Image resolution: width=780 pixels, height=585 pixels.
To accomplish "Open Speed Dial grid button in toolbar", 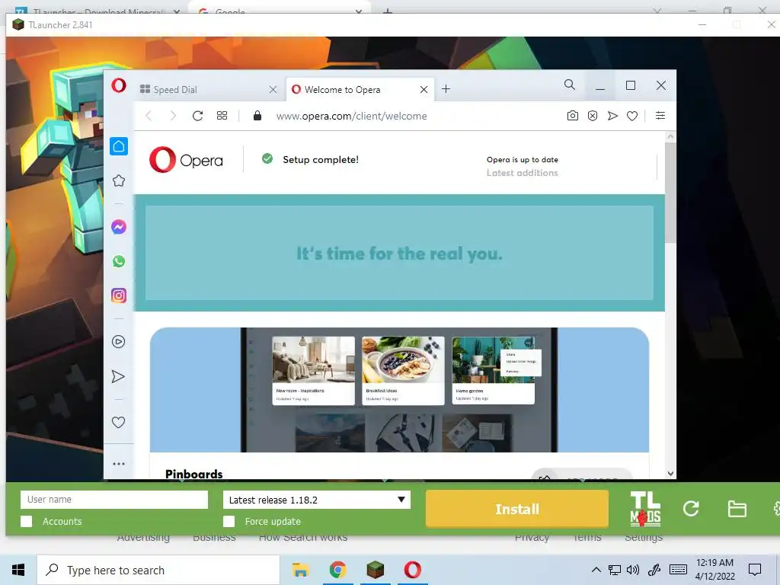I will [x=222, y=116].
